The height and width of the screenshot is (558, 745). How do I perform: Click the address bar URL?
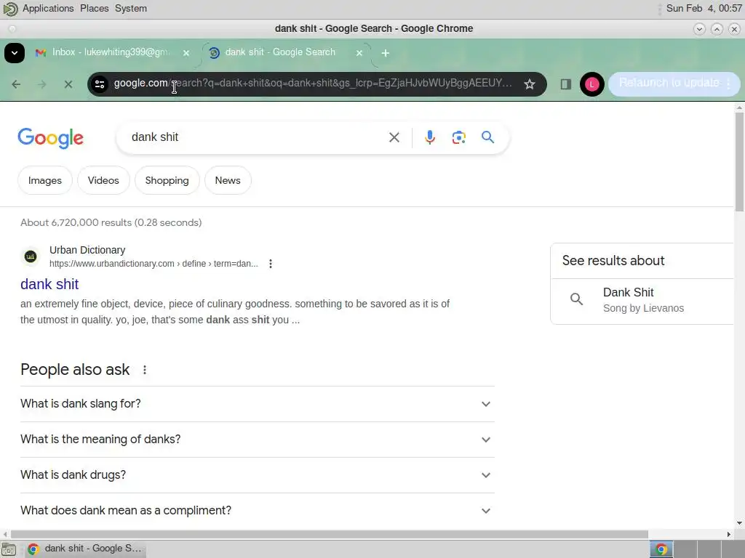click(313, 84)
